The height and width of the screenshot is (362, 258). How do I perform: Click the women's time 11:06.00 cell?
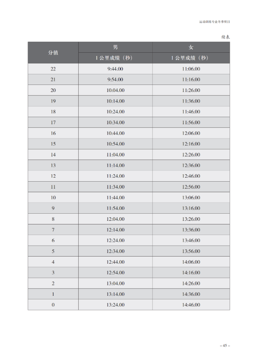[191, 69]
